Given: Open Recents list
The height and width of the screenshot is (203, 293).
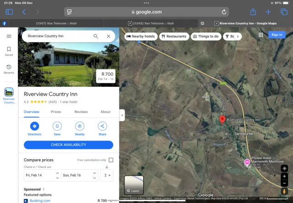Looking at the screenshot, I should [x=9, y=69].
